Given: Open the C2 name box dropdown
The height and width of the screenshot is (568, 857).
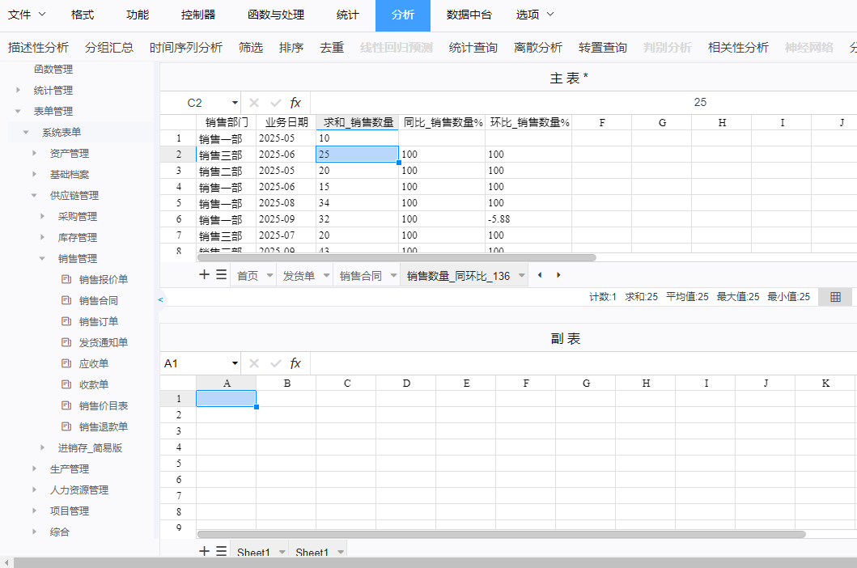Looking at the screenshot, I should pyautogui.click(x=235, y=103).
